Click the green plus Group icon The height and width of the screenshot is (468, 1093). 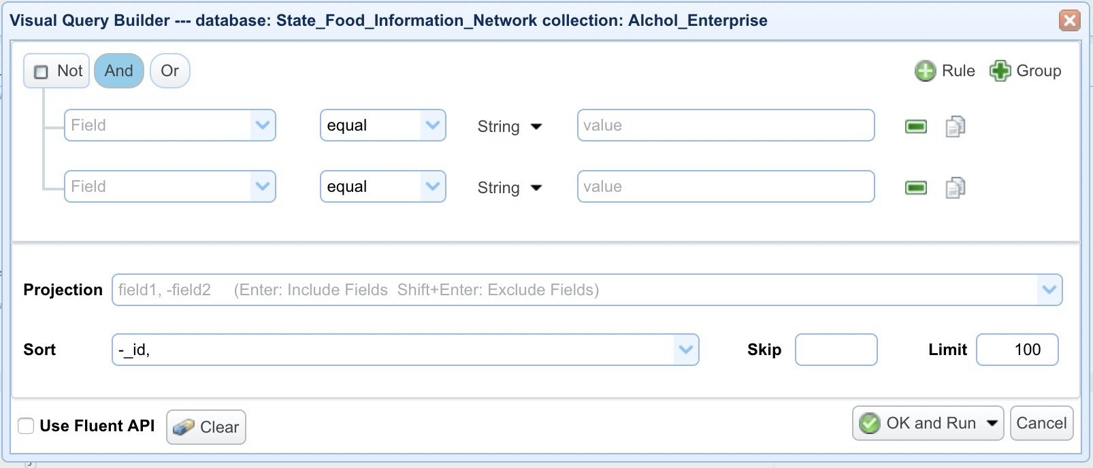1000,71
